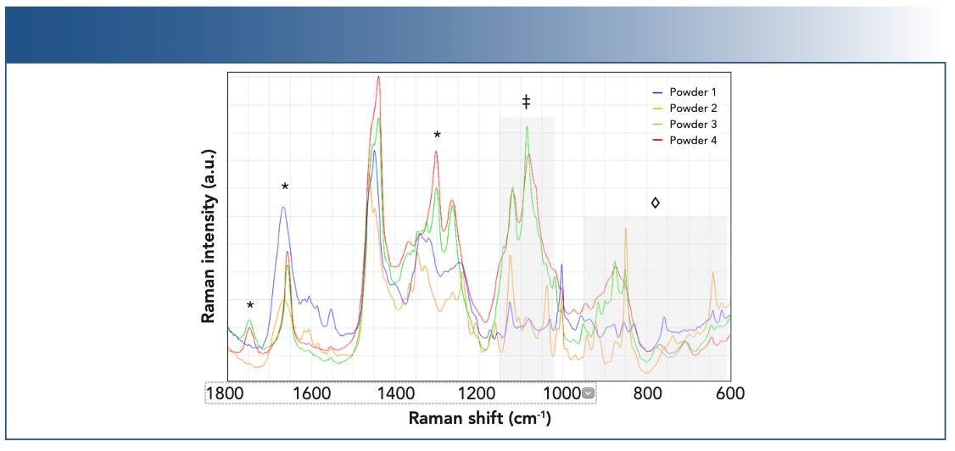955x451 pixels.
Task: Click the asterisk above the red 1300 peak
Action: tap(437, 135)
